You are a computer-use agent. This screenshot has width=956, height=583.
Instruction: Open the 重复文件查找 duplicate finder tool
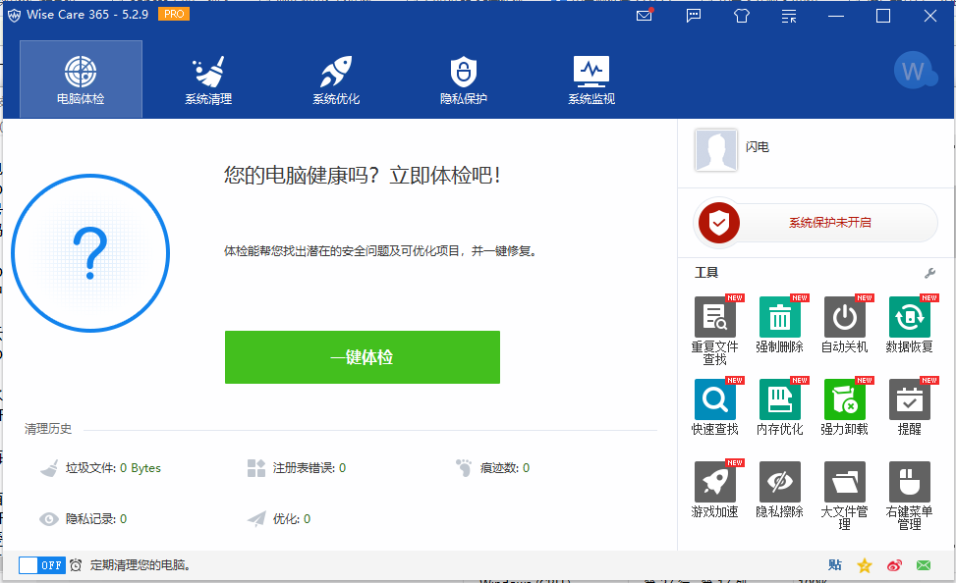(714, 318)
